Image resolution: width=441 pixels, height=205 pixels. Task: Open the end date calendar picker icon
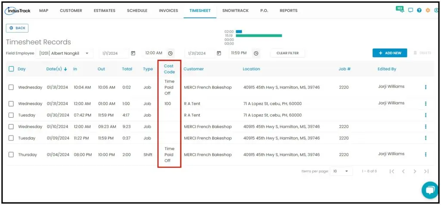click(219, 53)
